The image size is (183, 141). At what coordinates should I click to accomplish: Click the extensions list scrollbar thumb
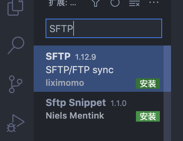tap(167, 69)
